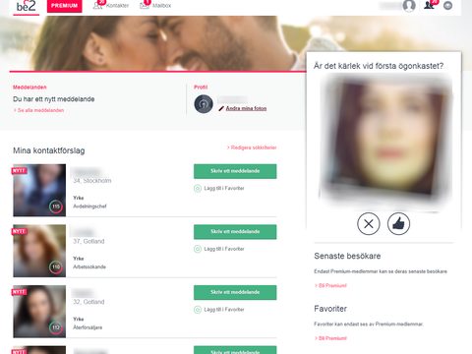Open Mailbox in the top navigation
This screenshot has width=472, height=354.
click(x=155, y=5)
